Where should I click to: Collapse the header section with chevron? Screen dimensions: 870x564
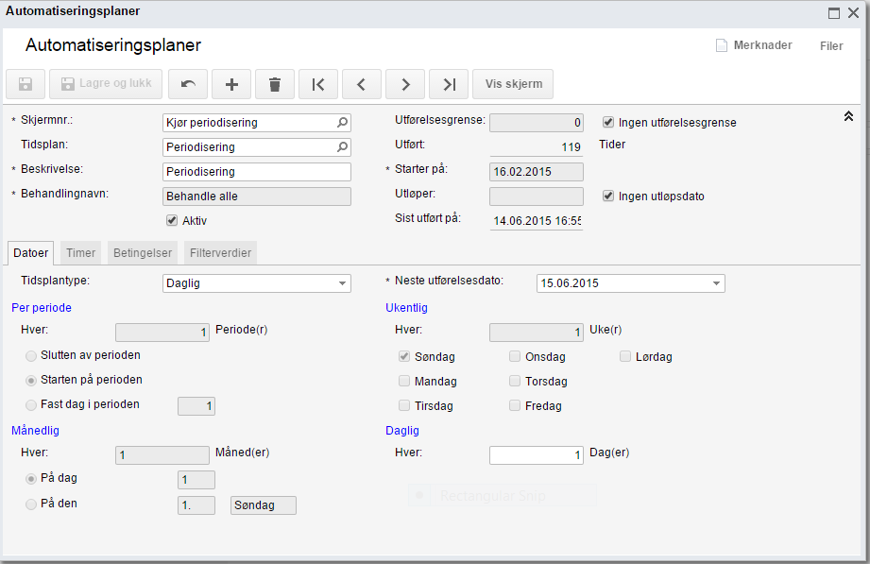pos(848,116)
